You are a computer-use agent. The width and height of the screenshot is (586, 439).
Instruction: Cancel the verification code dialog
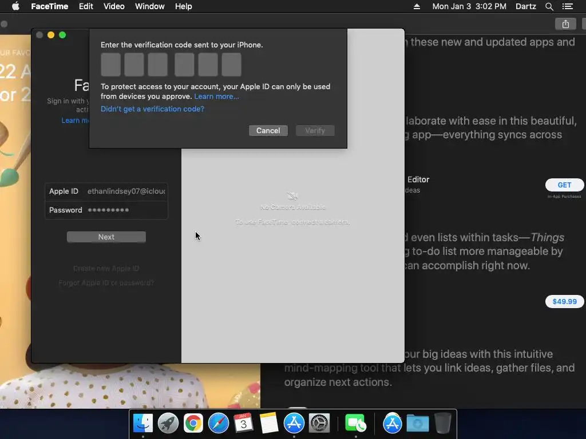coord(268,131)
